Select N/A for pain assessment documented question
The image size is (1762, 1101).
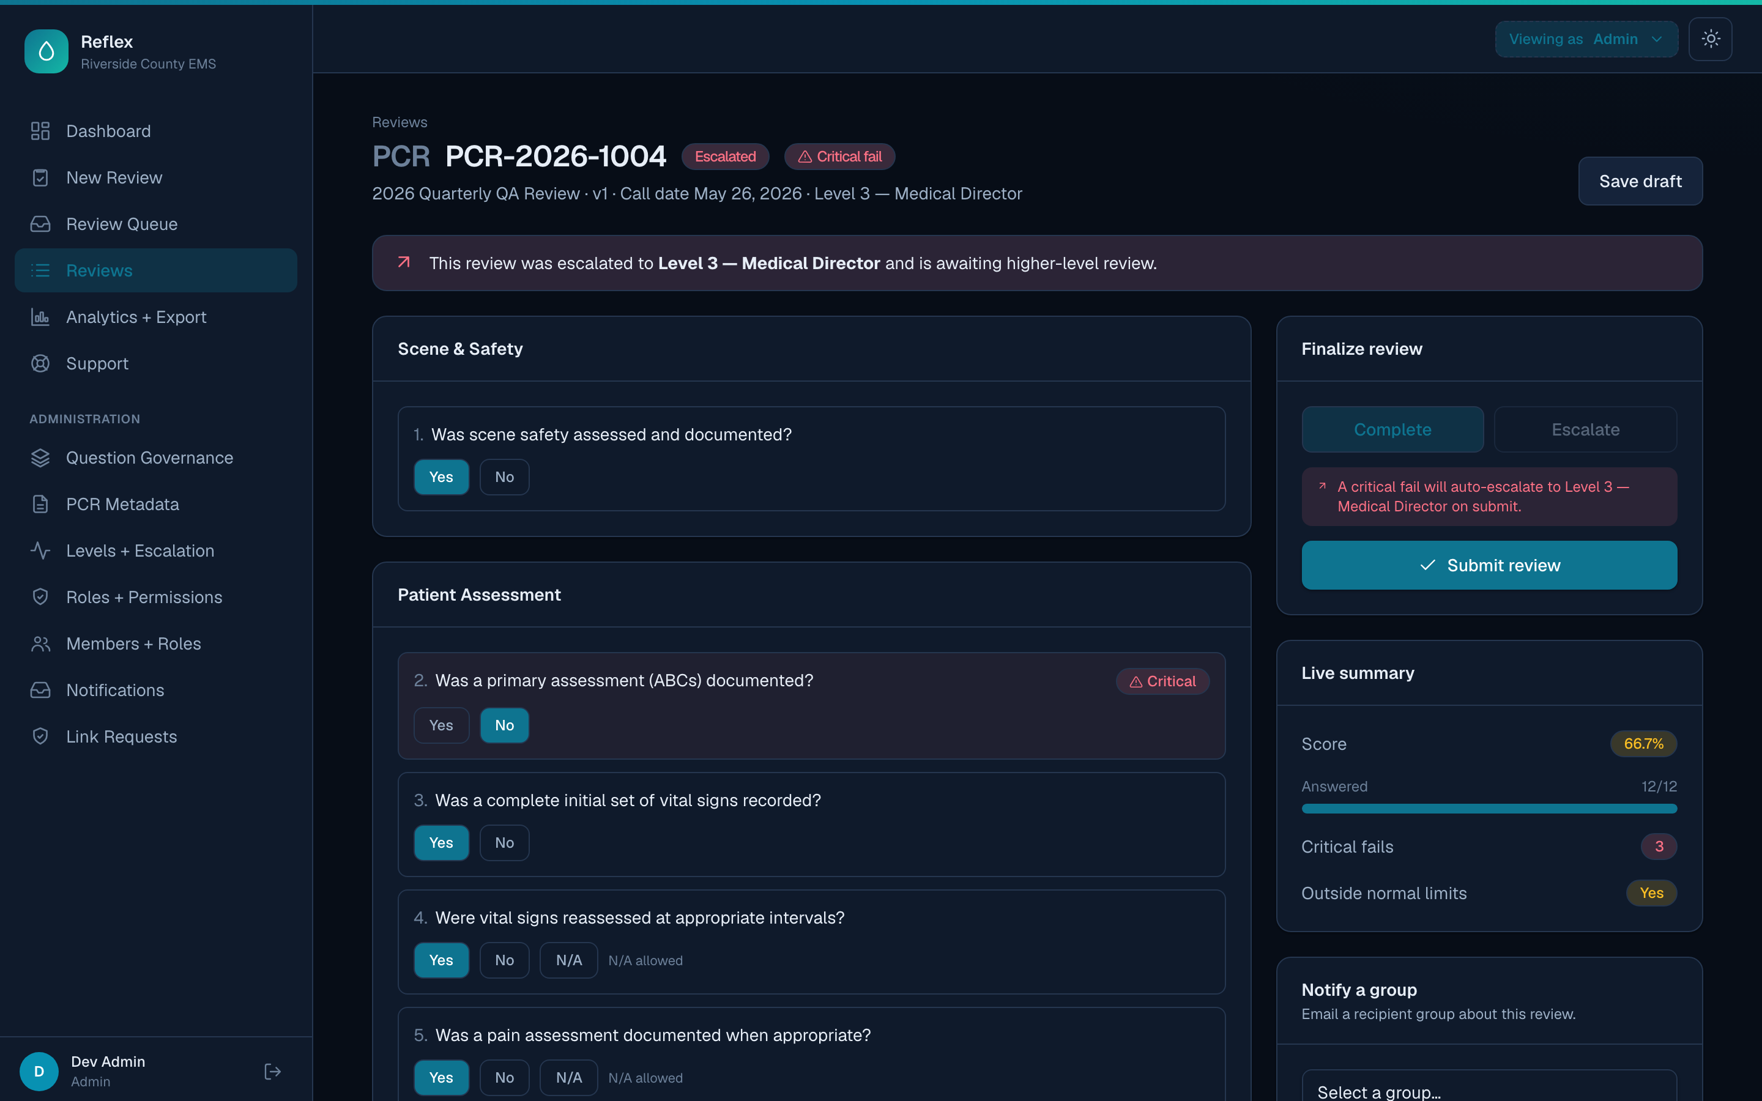coord(568,1078)
